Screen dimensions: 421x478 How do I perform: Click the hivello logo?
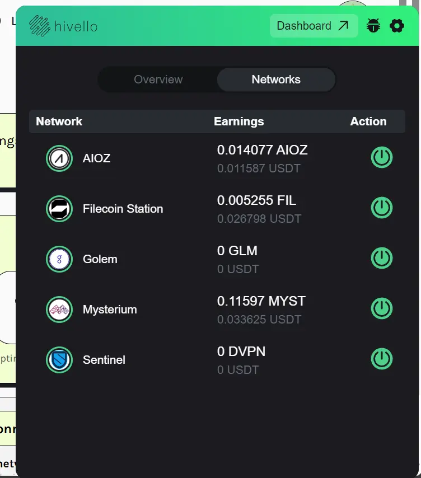(63, 26)
